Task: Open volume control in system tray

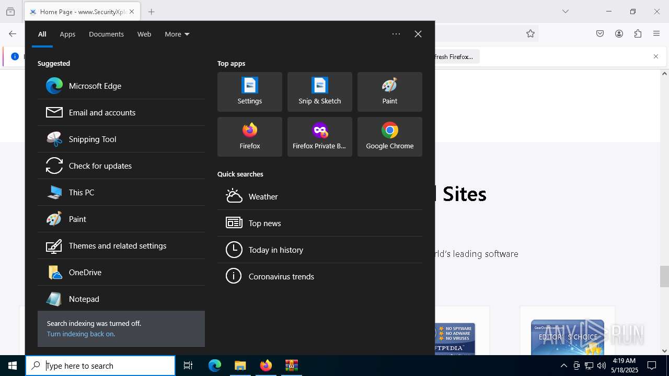Action: [x=601, y=366]
